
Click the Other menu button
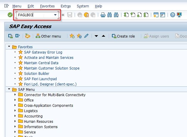[x=48, y=36]
